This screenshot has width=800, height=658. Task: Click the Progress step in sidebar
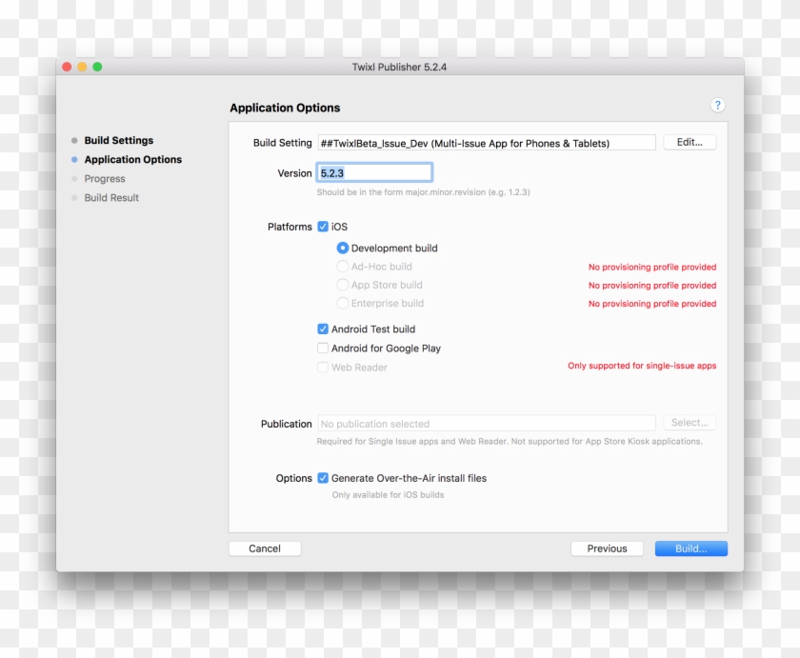(105, 179)
